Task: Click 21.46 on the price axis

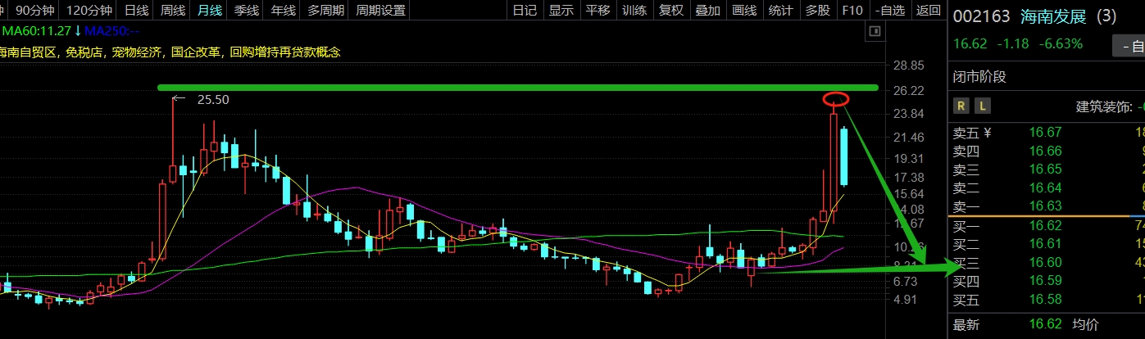Action: tap(907, 137)
